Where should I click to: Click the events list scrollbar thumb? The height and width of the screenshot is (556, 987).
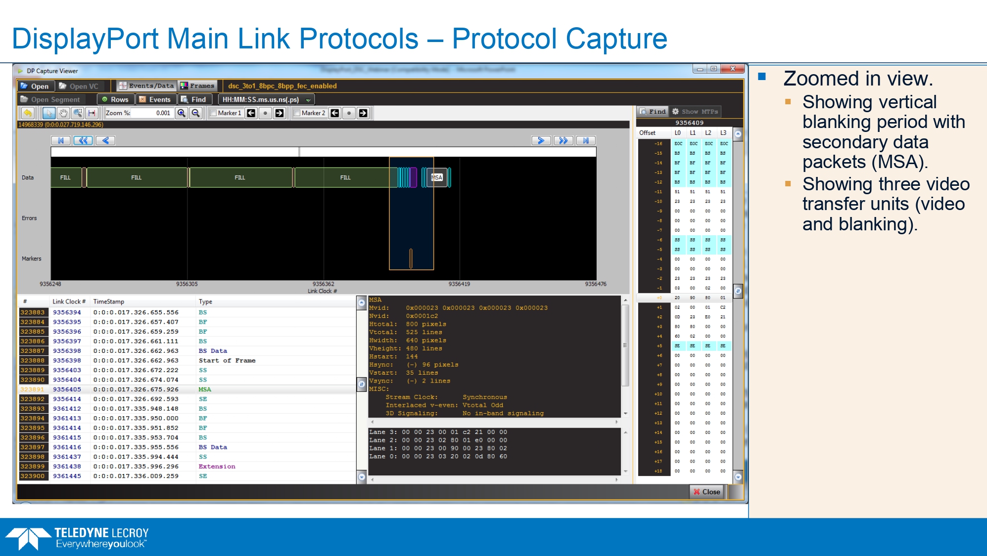click(361, 384)
